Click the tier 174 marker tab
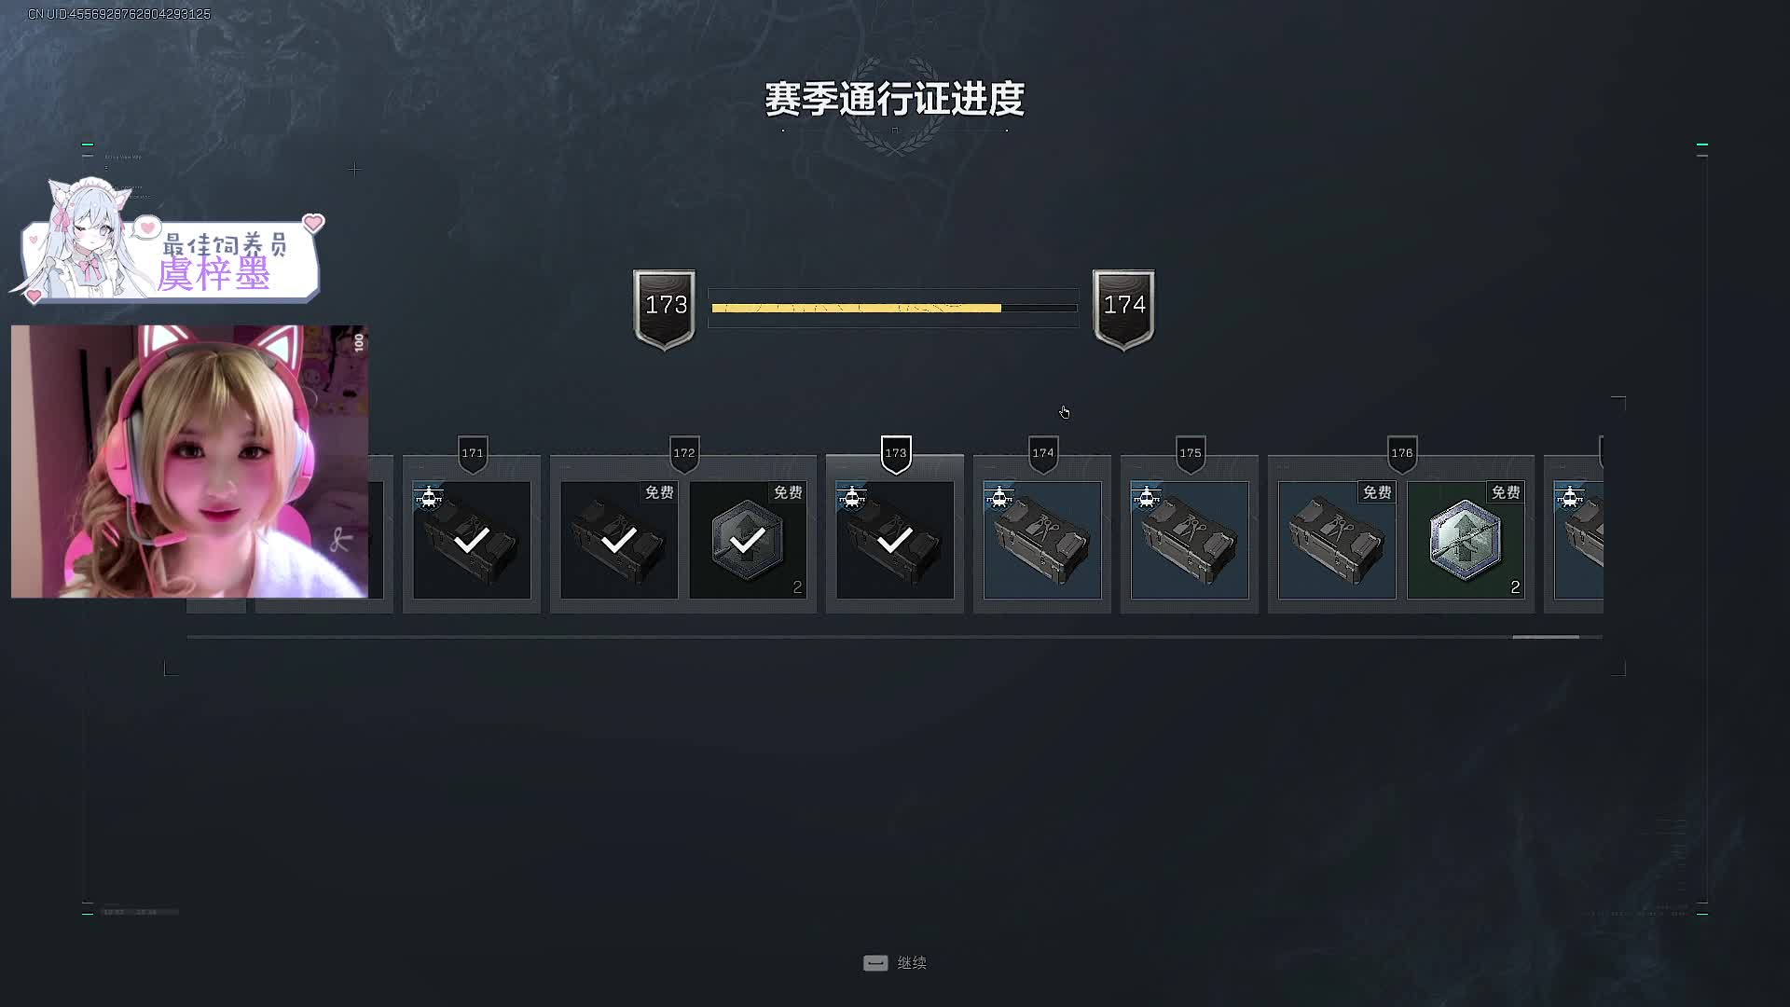 [1043, 454]
